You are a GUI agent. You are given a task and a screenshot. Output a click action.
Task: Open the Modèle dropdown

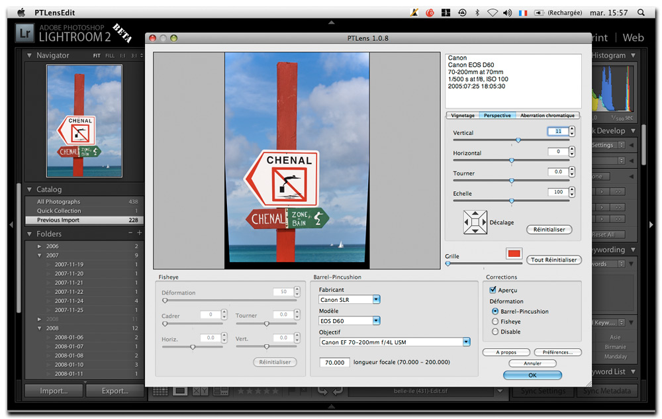pyautogui.click(x=376, y=320)
